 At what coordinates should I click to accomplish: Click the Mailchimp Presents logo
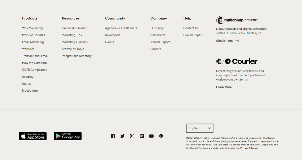coord(237,20)
